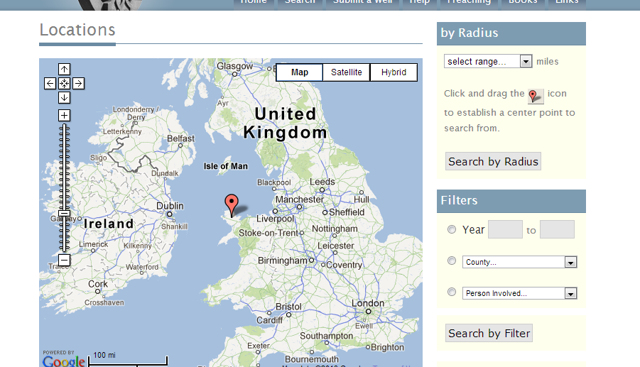Zoom in with the plus button
This screenshot has height=367, width=640.
64,116
